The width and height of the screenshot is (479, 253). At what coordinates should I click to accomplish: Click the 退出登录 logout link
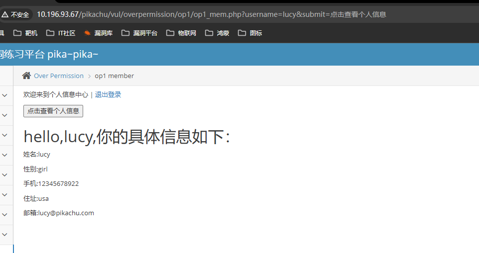tap(108, 94)
